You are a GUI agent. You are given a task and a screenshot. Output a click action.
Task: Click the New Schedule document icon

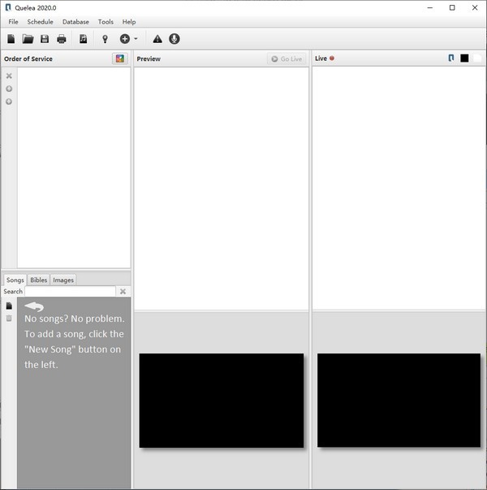[x=11, y=39]
